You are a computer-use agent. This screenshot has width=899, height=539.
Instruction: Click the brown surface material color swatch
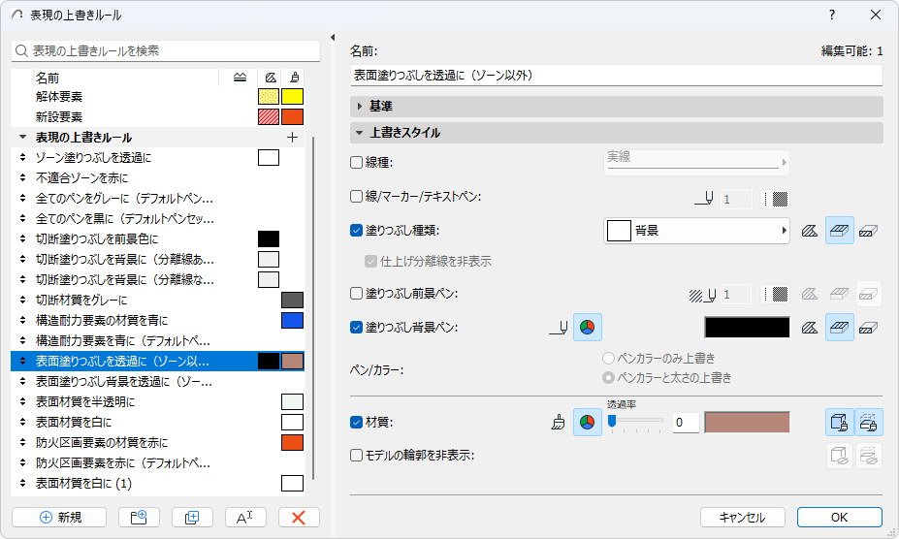point(747,423)
